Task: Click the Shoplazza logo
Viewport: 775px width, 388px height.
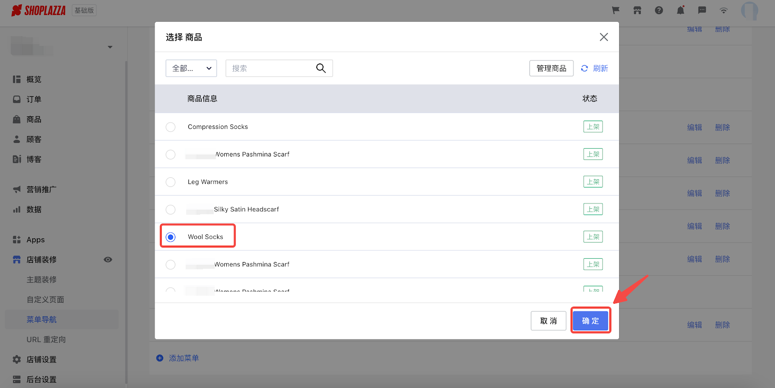Action: coord(38,10)
